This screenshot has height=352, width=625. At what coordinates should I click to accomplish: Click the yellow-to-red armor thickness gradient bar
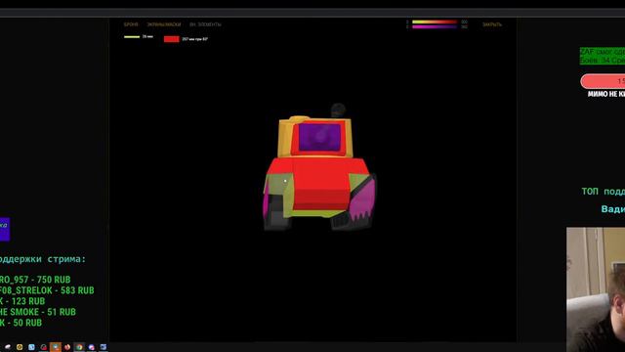pos(435,22)
